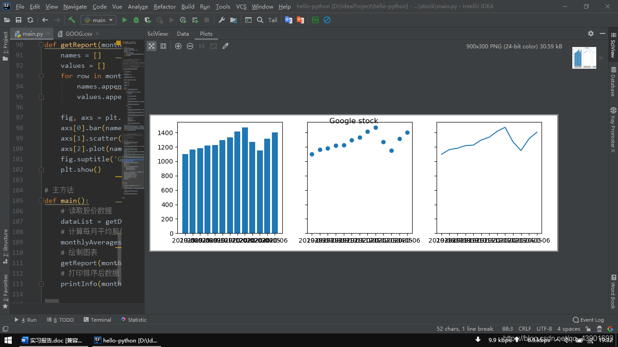Open the TODO tool window
The image size is (618, 347).
[x=60, y=320]
